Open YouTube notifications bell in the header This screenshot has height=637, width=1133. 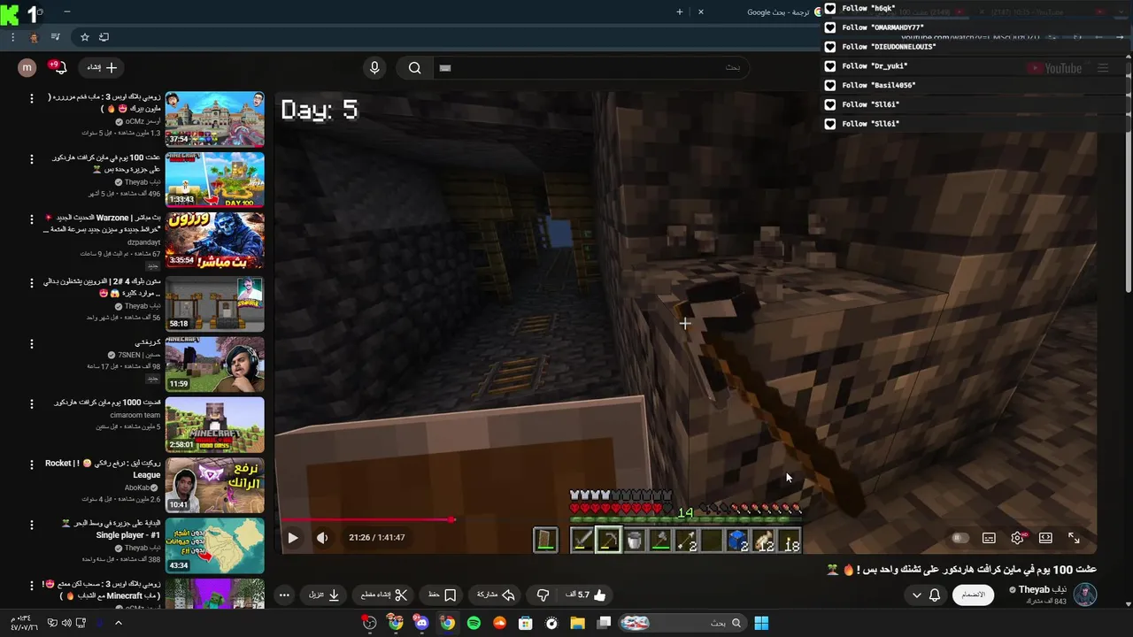[58, 67]
